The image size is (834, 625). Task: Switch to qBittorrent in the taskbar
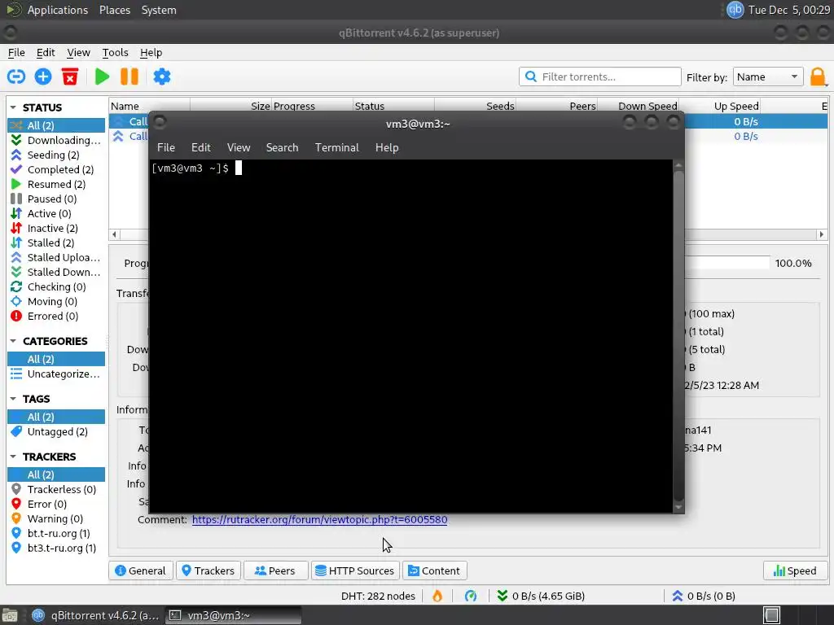(x=96, y=615)
